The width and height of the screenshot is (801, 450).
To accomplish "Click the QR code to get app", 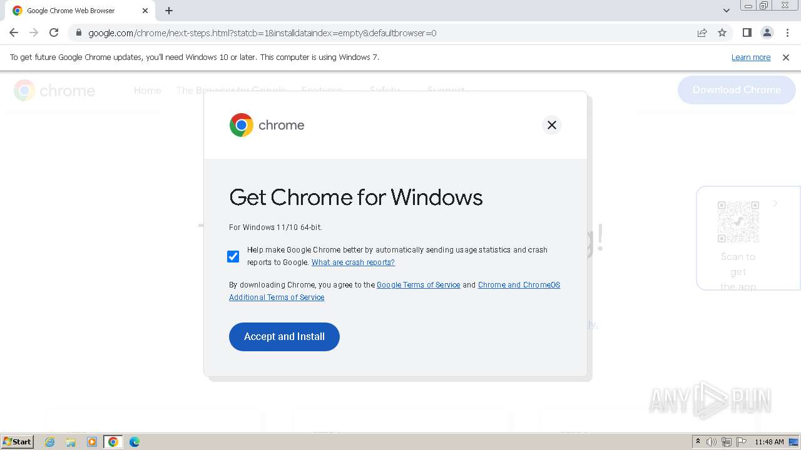I will tap(738, 221).
